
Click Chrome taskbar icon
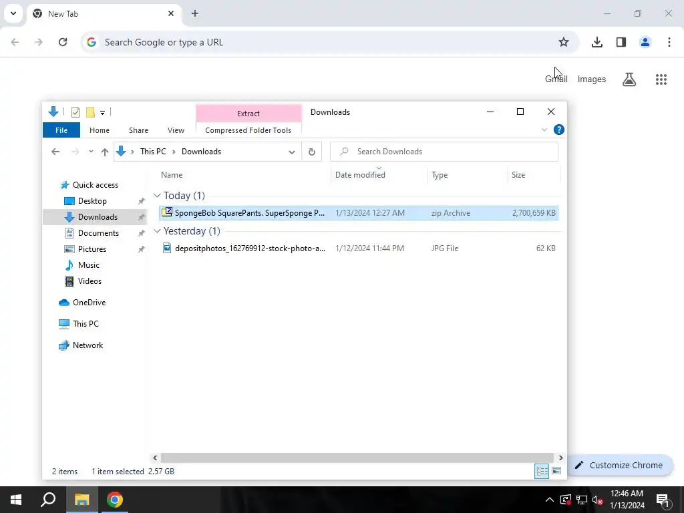(115, 500)
